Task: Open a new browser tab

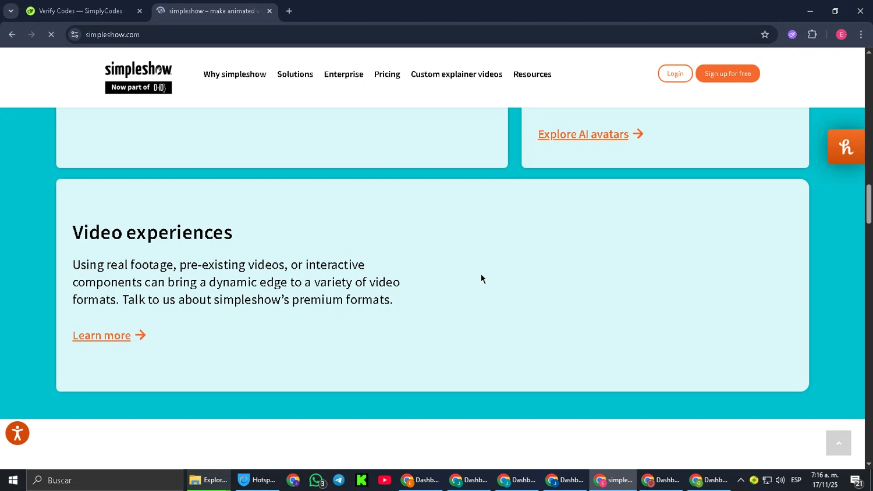Action: tap(289, 11)
